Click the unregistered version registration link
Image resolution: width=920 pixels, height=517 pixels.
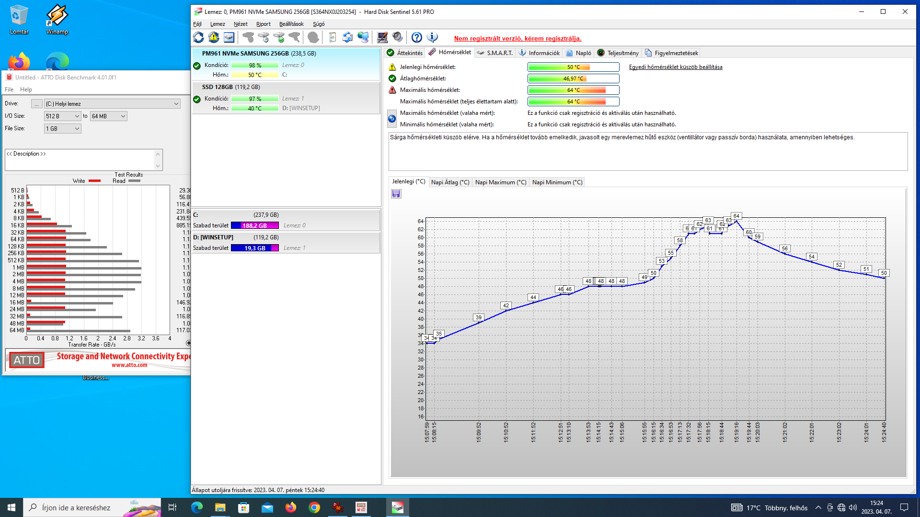point(517,39)
